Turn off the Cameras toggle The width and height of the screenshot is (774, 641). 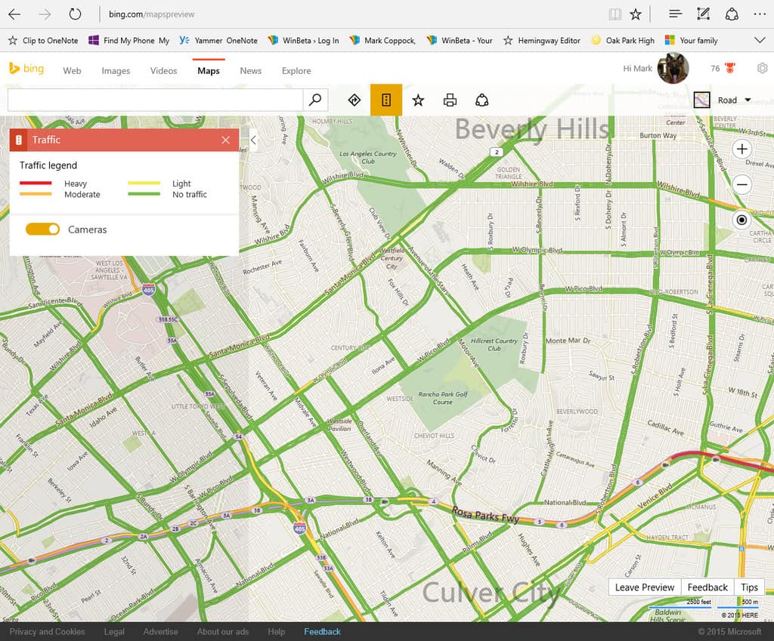(42, 230)
